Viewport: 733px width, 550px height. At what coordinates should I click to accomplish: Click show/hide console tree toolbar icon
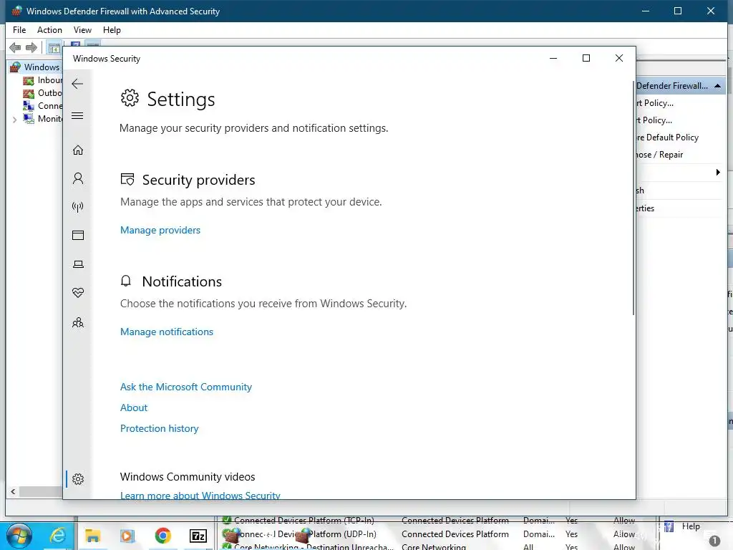(x=54, y=48)
